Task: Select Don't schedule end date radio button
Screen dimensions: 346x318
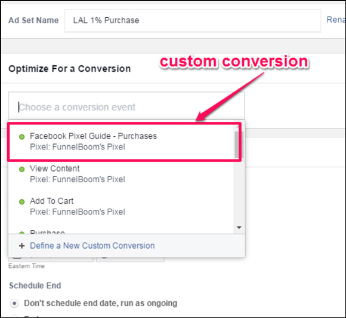Action: 14,303
